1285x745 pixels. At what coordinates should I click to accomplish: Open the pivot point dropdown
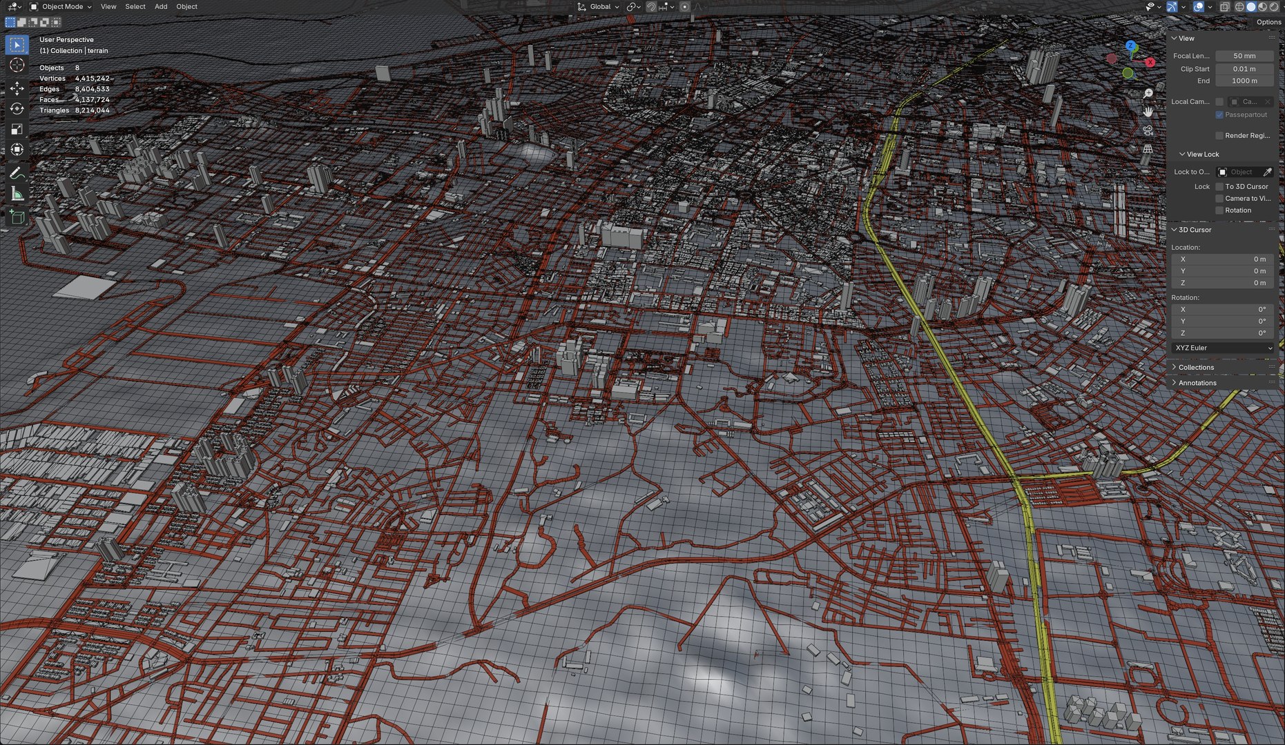click(633, 7)
